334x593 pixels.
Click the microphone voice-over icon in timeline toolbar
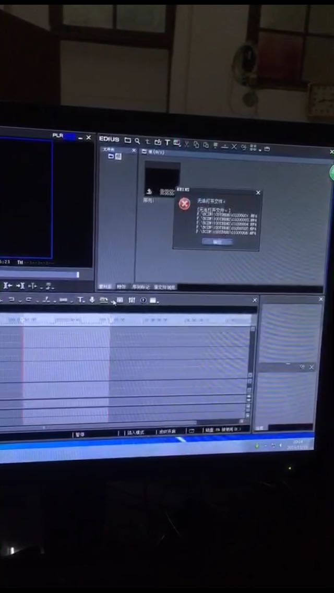tap(91, 300)
